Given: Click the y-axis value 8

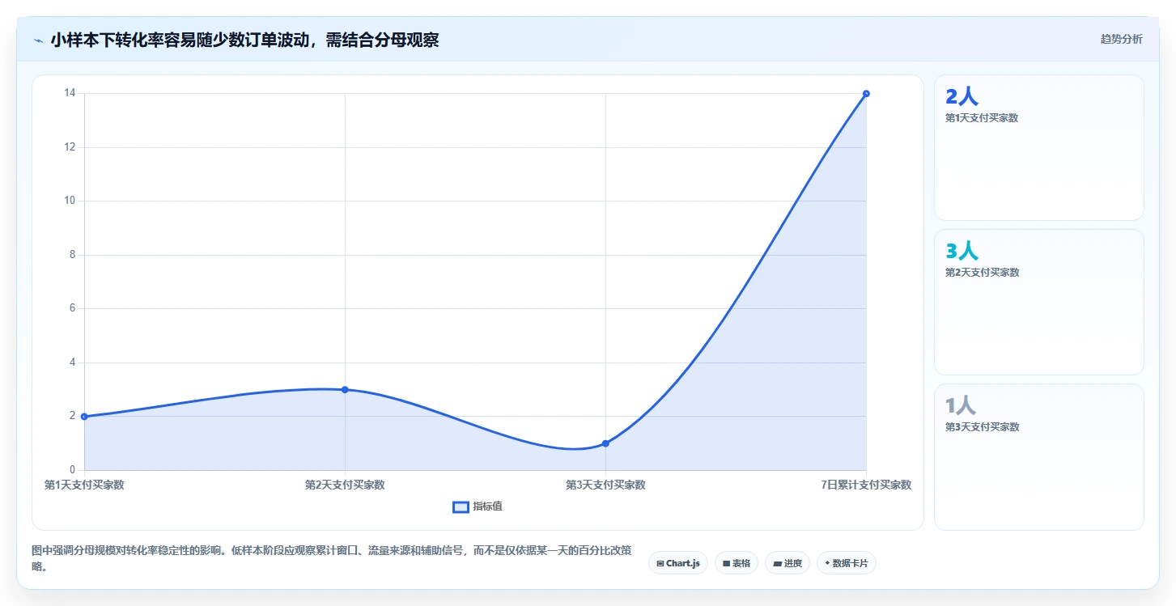Looking at the screenshot, I should (72, 255).
